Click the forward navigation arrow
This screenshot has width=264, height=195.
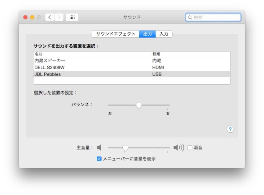tap(59, 17)
